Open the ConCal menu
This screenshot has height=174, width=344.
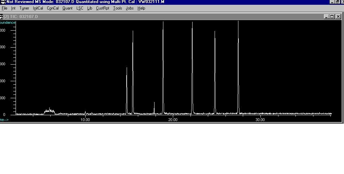(53, 8)
